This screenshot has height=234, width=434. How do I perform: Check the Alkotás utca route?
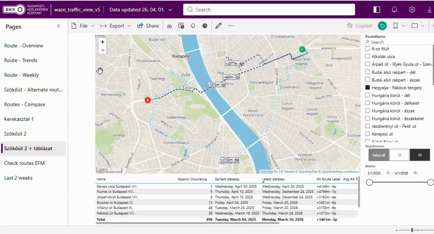pyautogui.click(x=368, y=56)
